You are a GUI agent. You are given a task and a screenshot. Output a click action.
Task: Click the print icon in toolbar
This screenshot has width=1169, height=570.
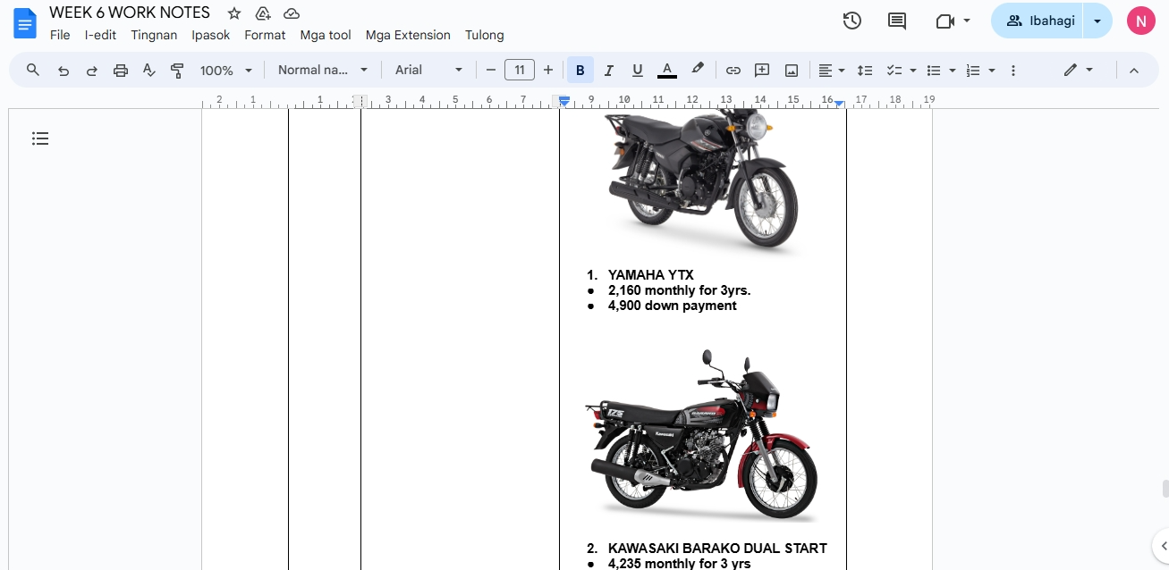coord(121,71)
